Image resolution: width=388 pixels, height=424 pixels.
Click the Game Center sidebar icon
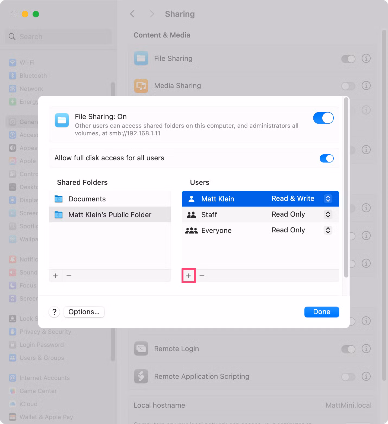(12, 391)
